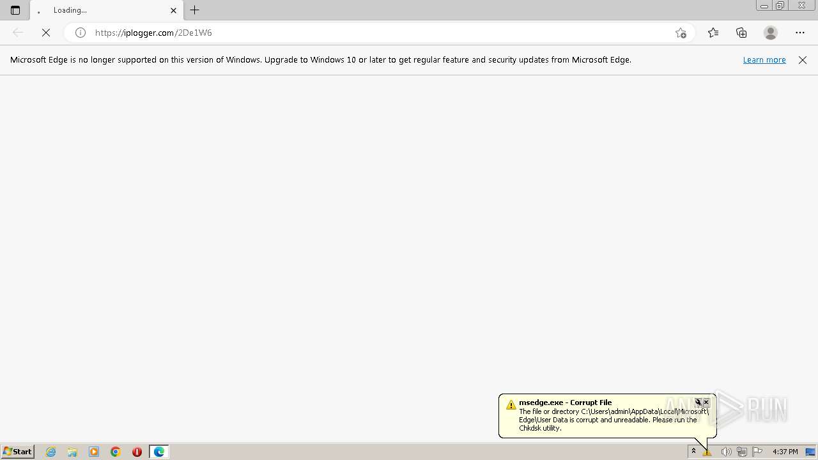Screen dimensions: 818x460
Task: Show hidden system tray icons
Action: tap(693, 452)
